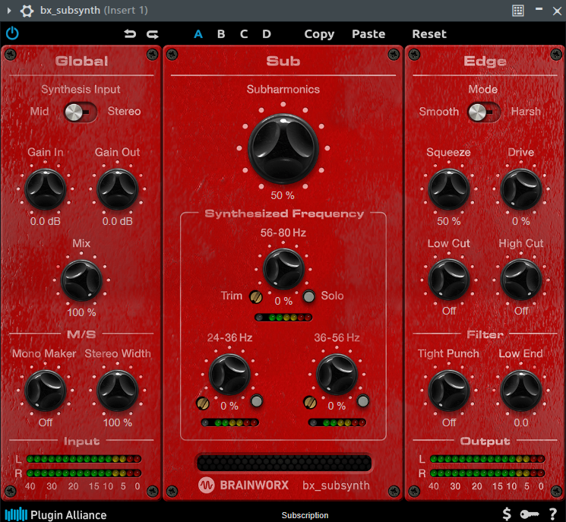Select settings bank B
This screenshot has width=566, height=522.
click(x=221, y=34)
